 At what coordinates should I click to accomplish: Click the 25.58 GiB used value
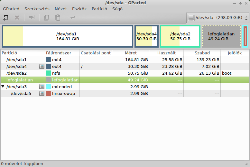point(172,60)
